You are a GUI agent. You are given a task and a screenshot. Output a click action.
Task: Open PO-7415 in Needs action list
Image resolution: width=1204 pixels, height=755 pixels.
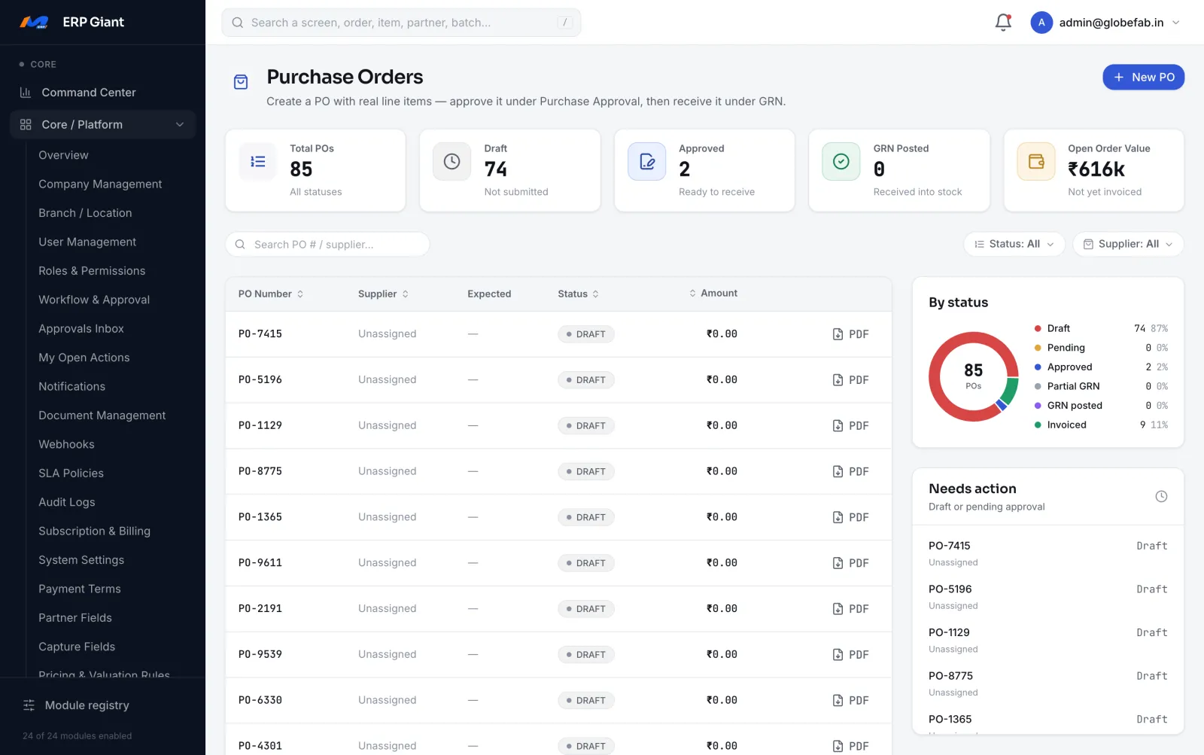tap(1047, 553)
